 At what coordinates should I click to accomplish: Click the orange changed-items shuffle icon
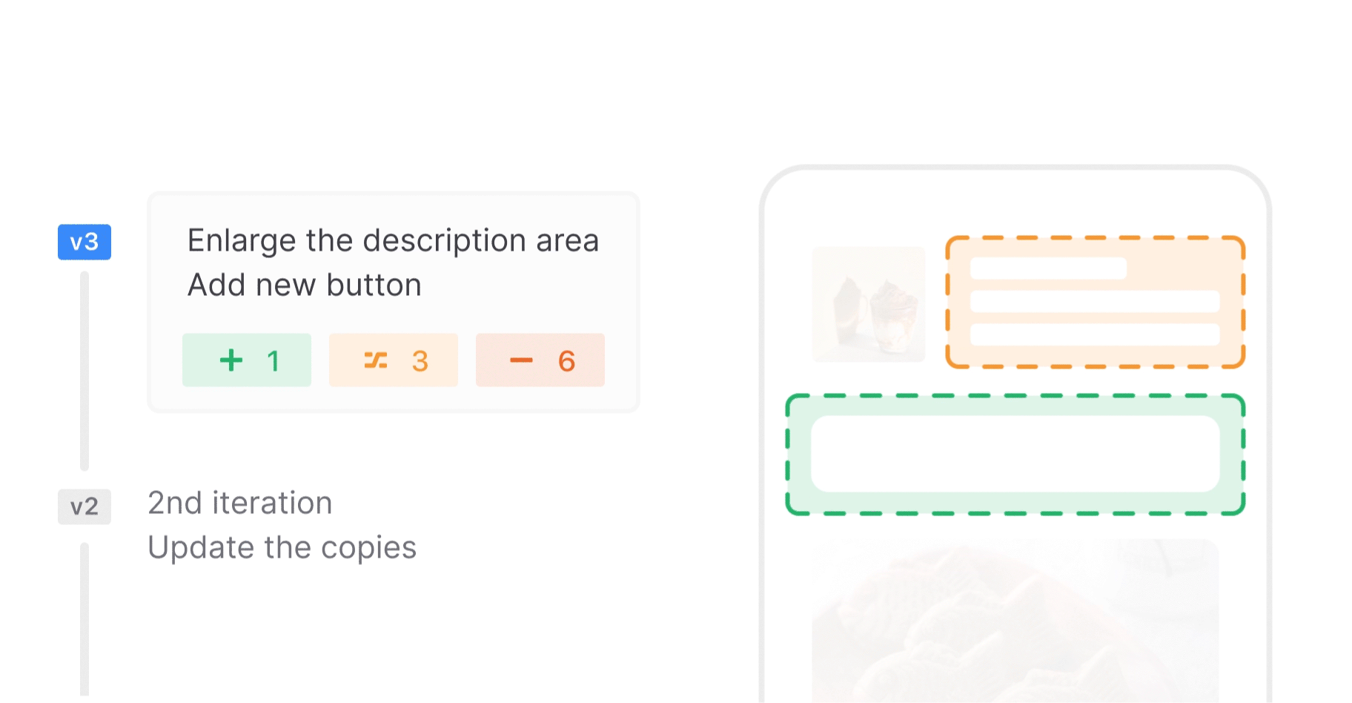pos(376,360)
